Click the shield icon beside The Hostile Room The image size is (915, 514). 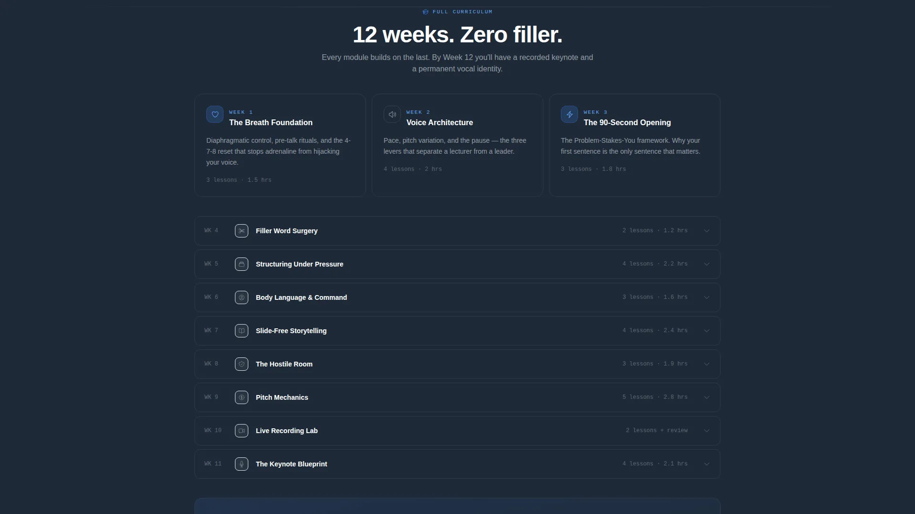coord(242,364)
